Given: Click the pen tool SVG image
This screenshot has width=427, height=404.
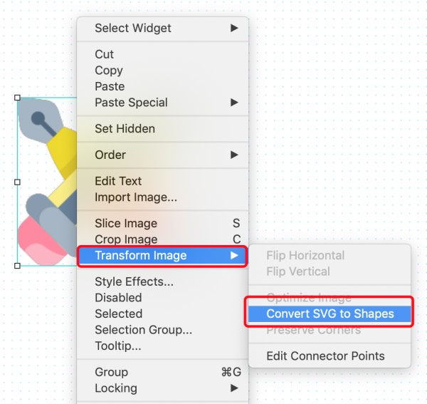Looking at the screenshot, I should [47, 182].
